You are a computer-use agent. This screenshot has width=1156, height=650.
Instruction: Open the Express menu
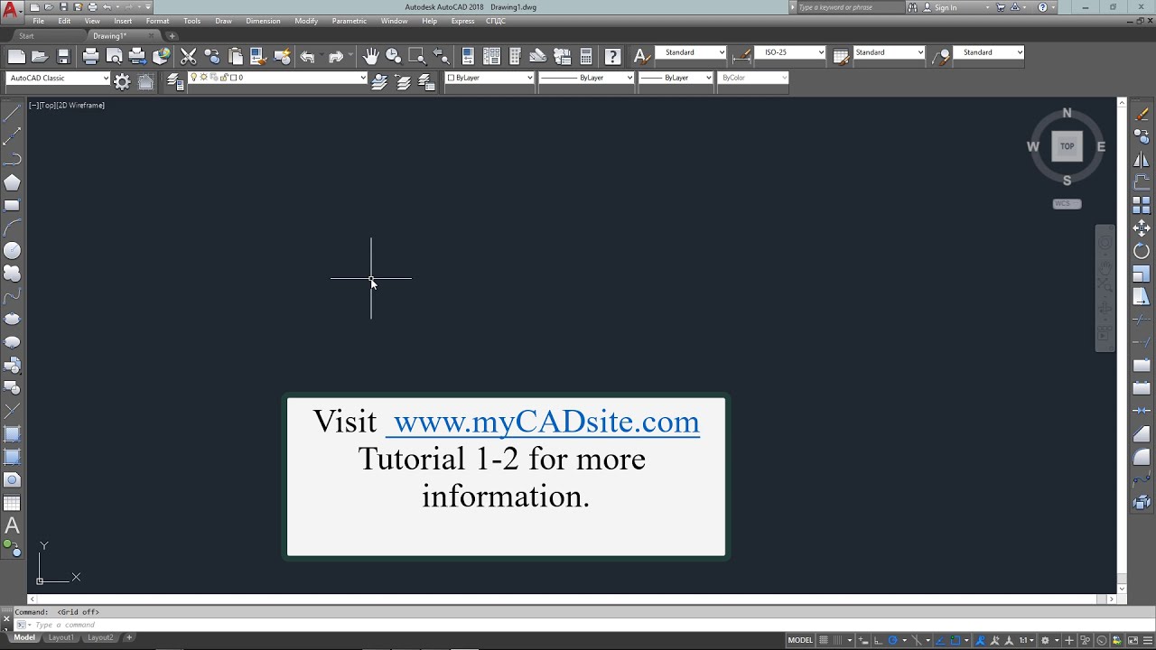click(x=462, y=21)
